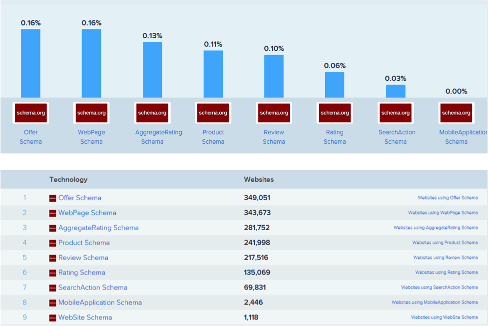This screenshot has width=488, height=326.
Task: Select Product Schema in the technology table
Action: pos(84,243)
